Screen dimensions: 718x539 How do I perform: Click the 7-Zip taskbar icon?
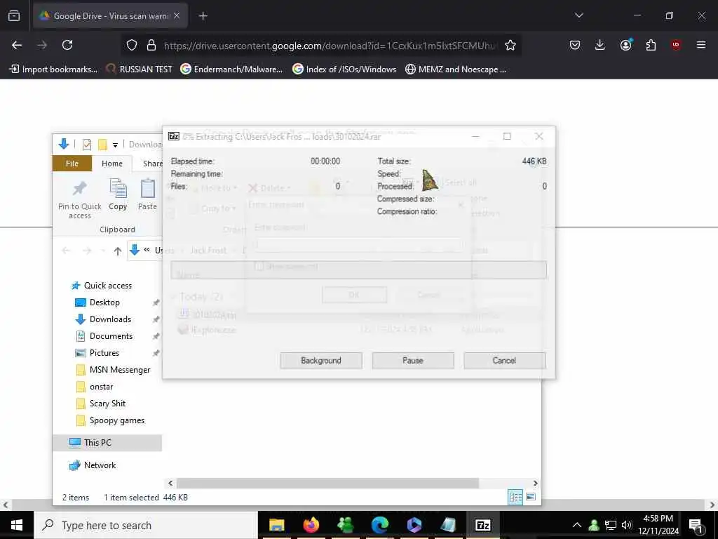tap(482, 525)
